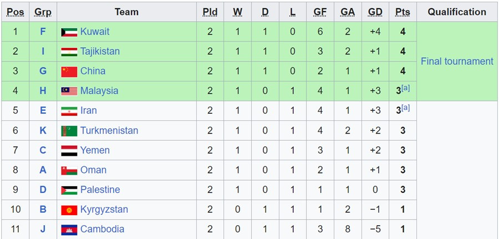Click the China flag icon
This screenshot has height=239, width=499.
coord(69,72)
